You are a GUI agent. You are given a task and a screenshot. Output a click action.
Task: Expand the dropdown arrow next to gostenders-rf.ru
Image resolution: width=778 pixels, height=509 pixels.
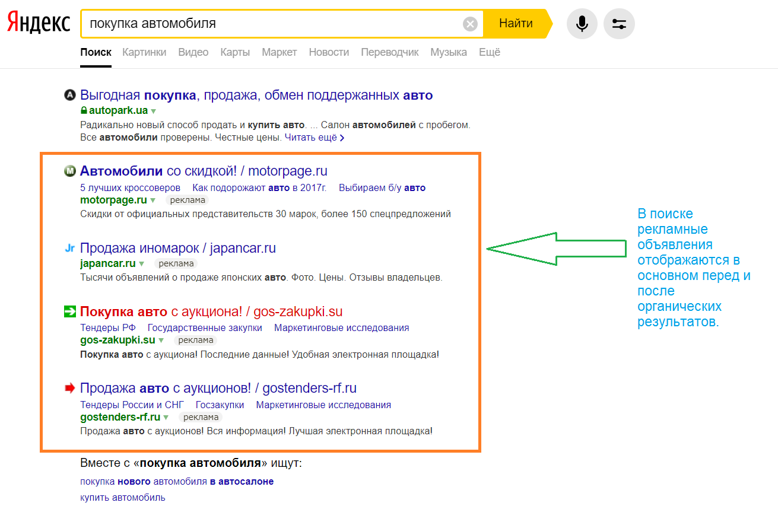(166, 417)
